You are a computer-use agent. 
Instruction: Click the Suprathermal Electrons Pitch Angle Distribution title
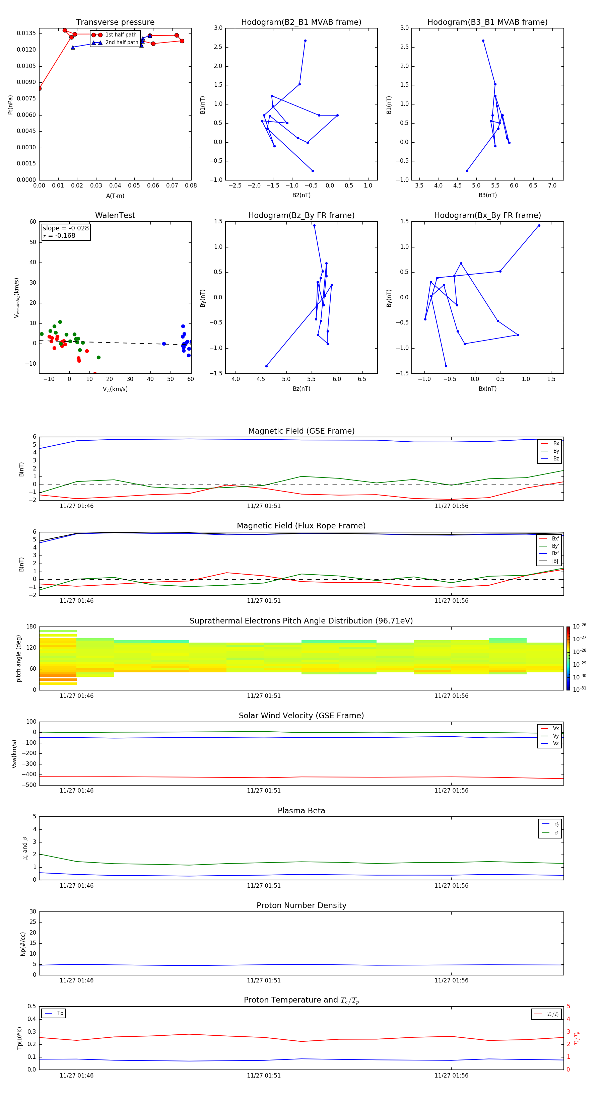pos(301,621)
